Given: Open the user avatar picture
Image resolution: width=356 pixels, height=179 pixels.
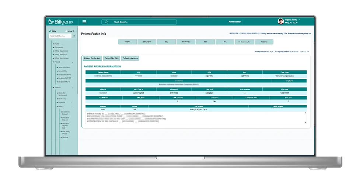Looking at the screenshot, I should pyautogui.click(x=281, y=21).
